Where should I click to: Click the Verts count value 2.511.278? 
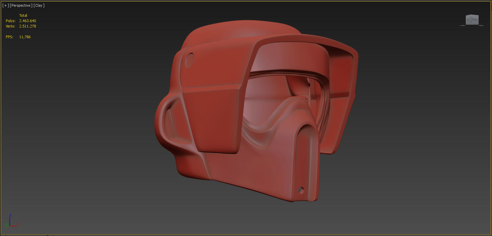click(27, 26)
